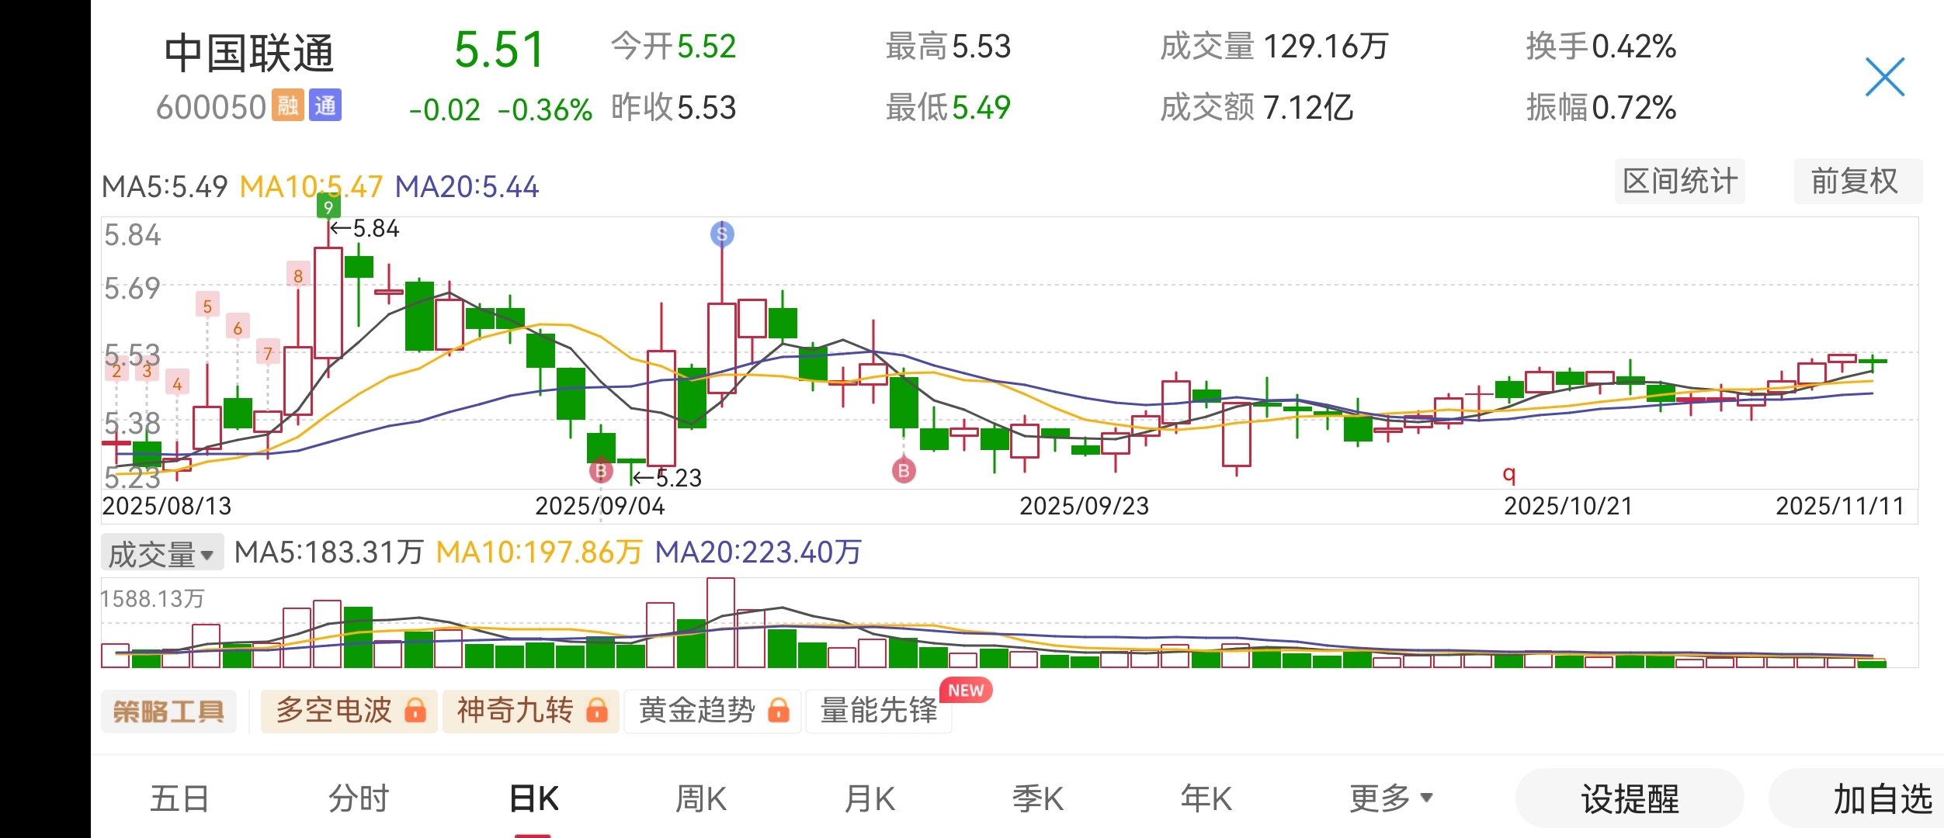Click the blue S sell signal marker
Screen dimensions: 1944x838
[722, 234]
